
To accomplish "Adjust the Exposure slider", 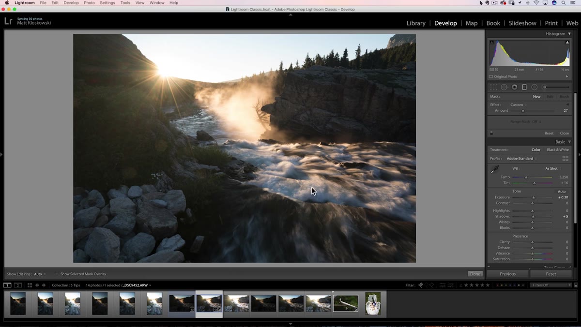I will pos(532,197).
